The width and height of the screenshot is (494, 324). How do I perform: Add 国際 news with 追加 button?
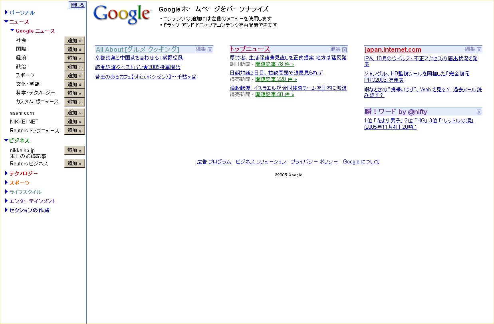click(x=75, y=49)
